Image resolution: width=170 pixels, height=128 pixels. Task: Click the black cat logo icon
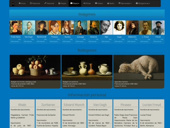coord(13,4)
